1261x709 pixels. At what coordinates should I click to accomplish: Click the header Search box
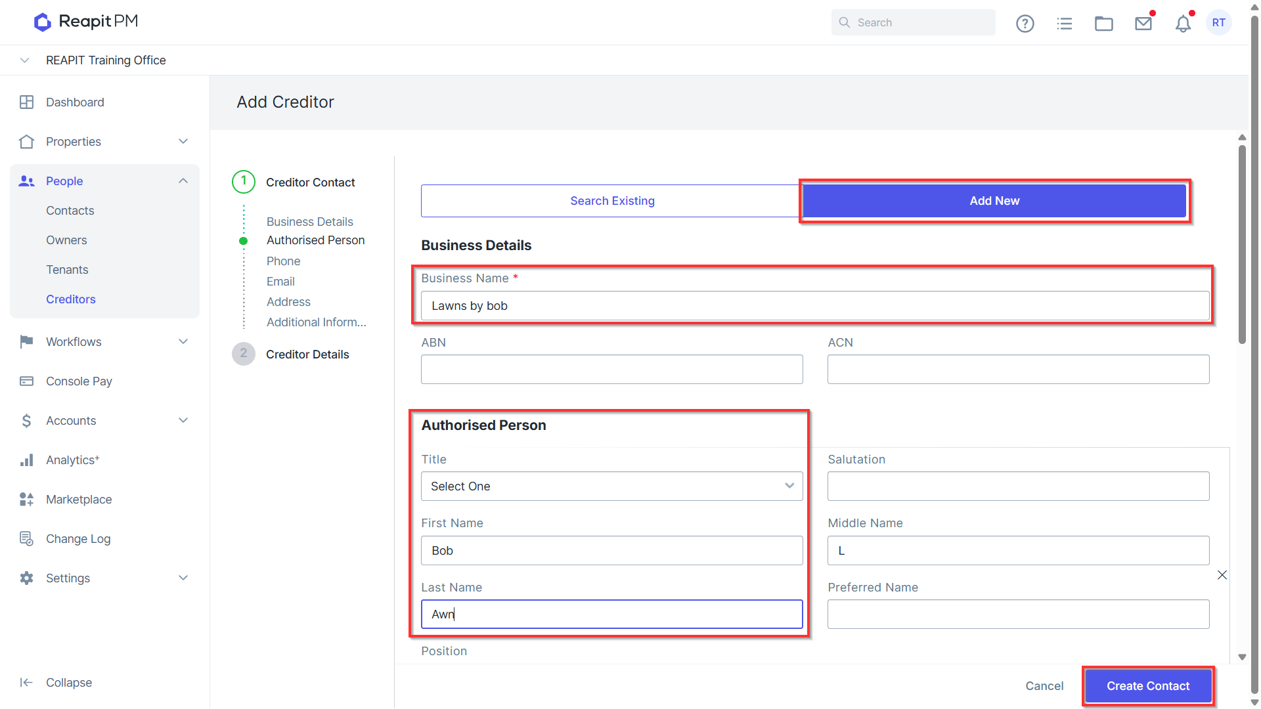point(913,22)
